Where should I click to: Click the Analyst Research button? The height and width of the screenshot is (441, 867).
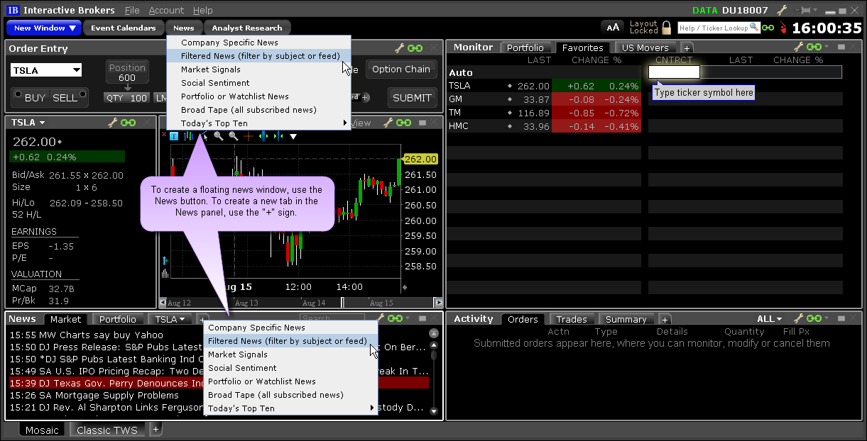coord(246,28)
